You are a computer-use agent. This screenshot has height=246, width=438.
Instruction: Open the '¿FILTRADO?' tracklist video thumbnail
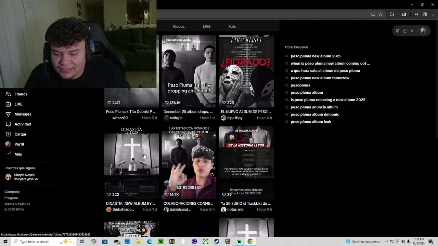[246, 71]
